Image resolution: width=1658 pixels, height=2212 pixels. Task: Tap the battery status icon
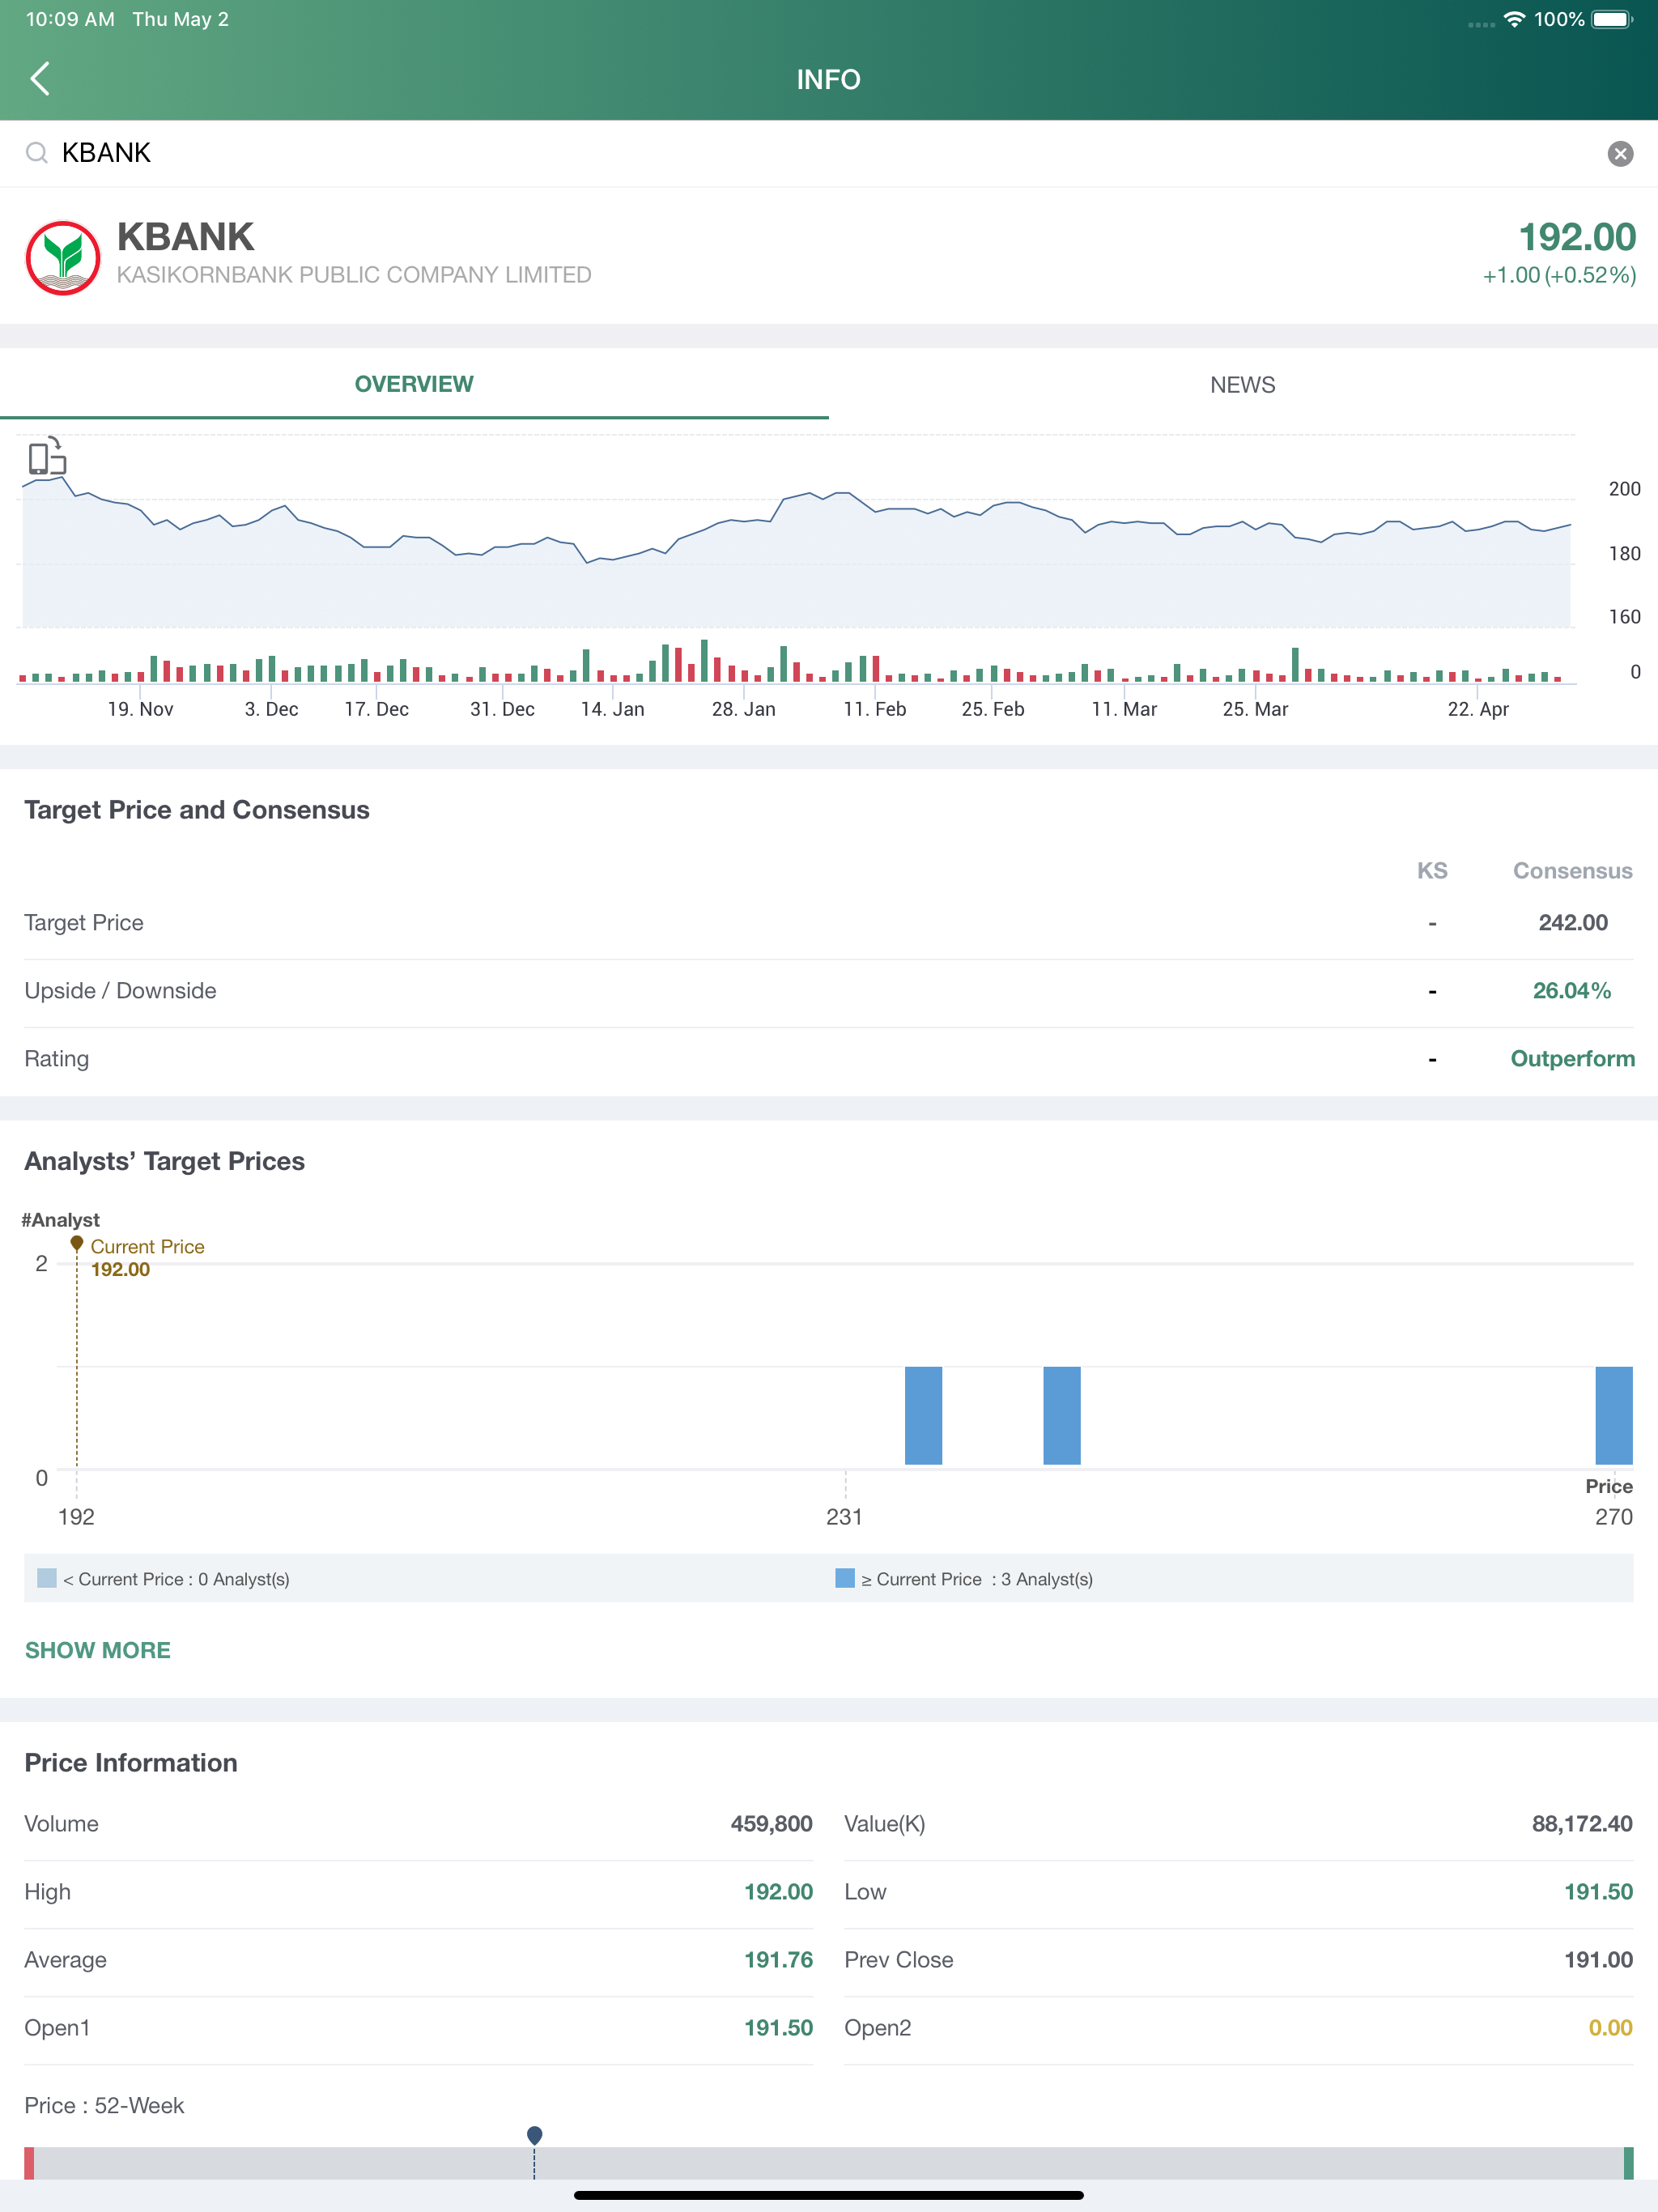click(1611, 19)
